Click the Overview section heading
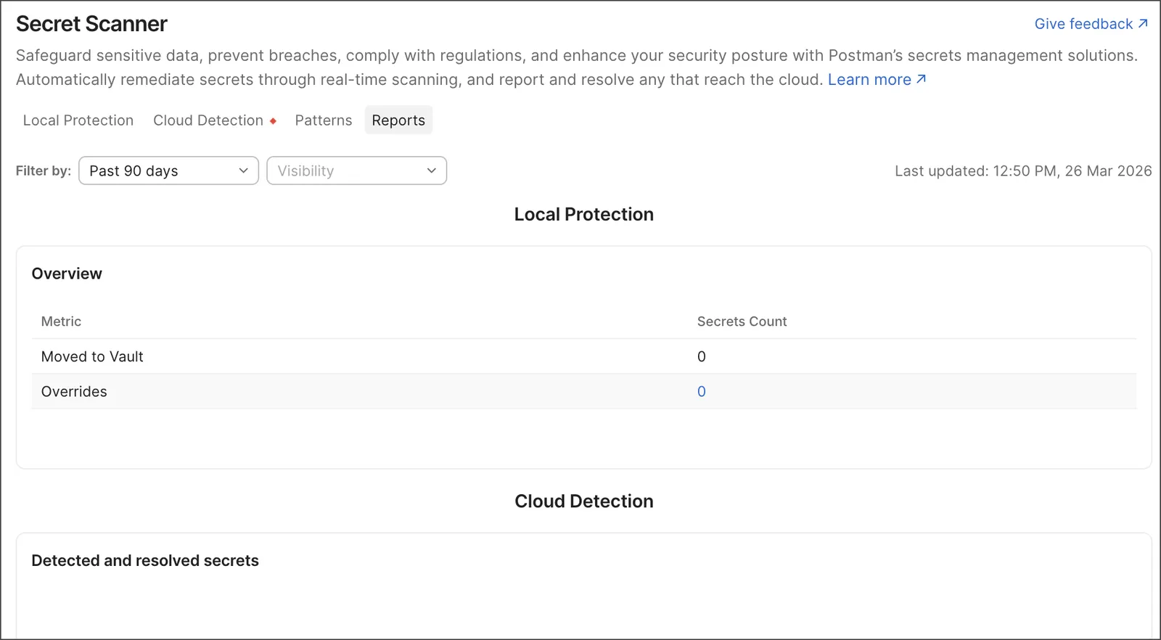 (x=67, y=274)
